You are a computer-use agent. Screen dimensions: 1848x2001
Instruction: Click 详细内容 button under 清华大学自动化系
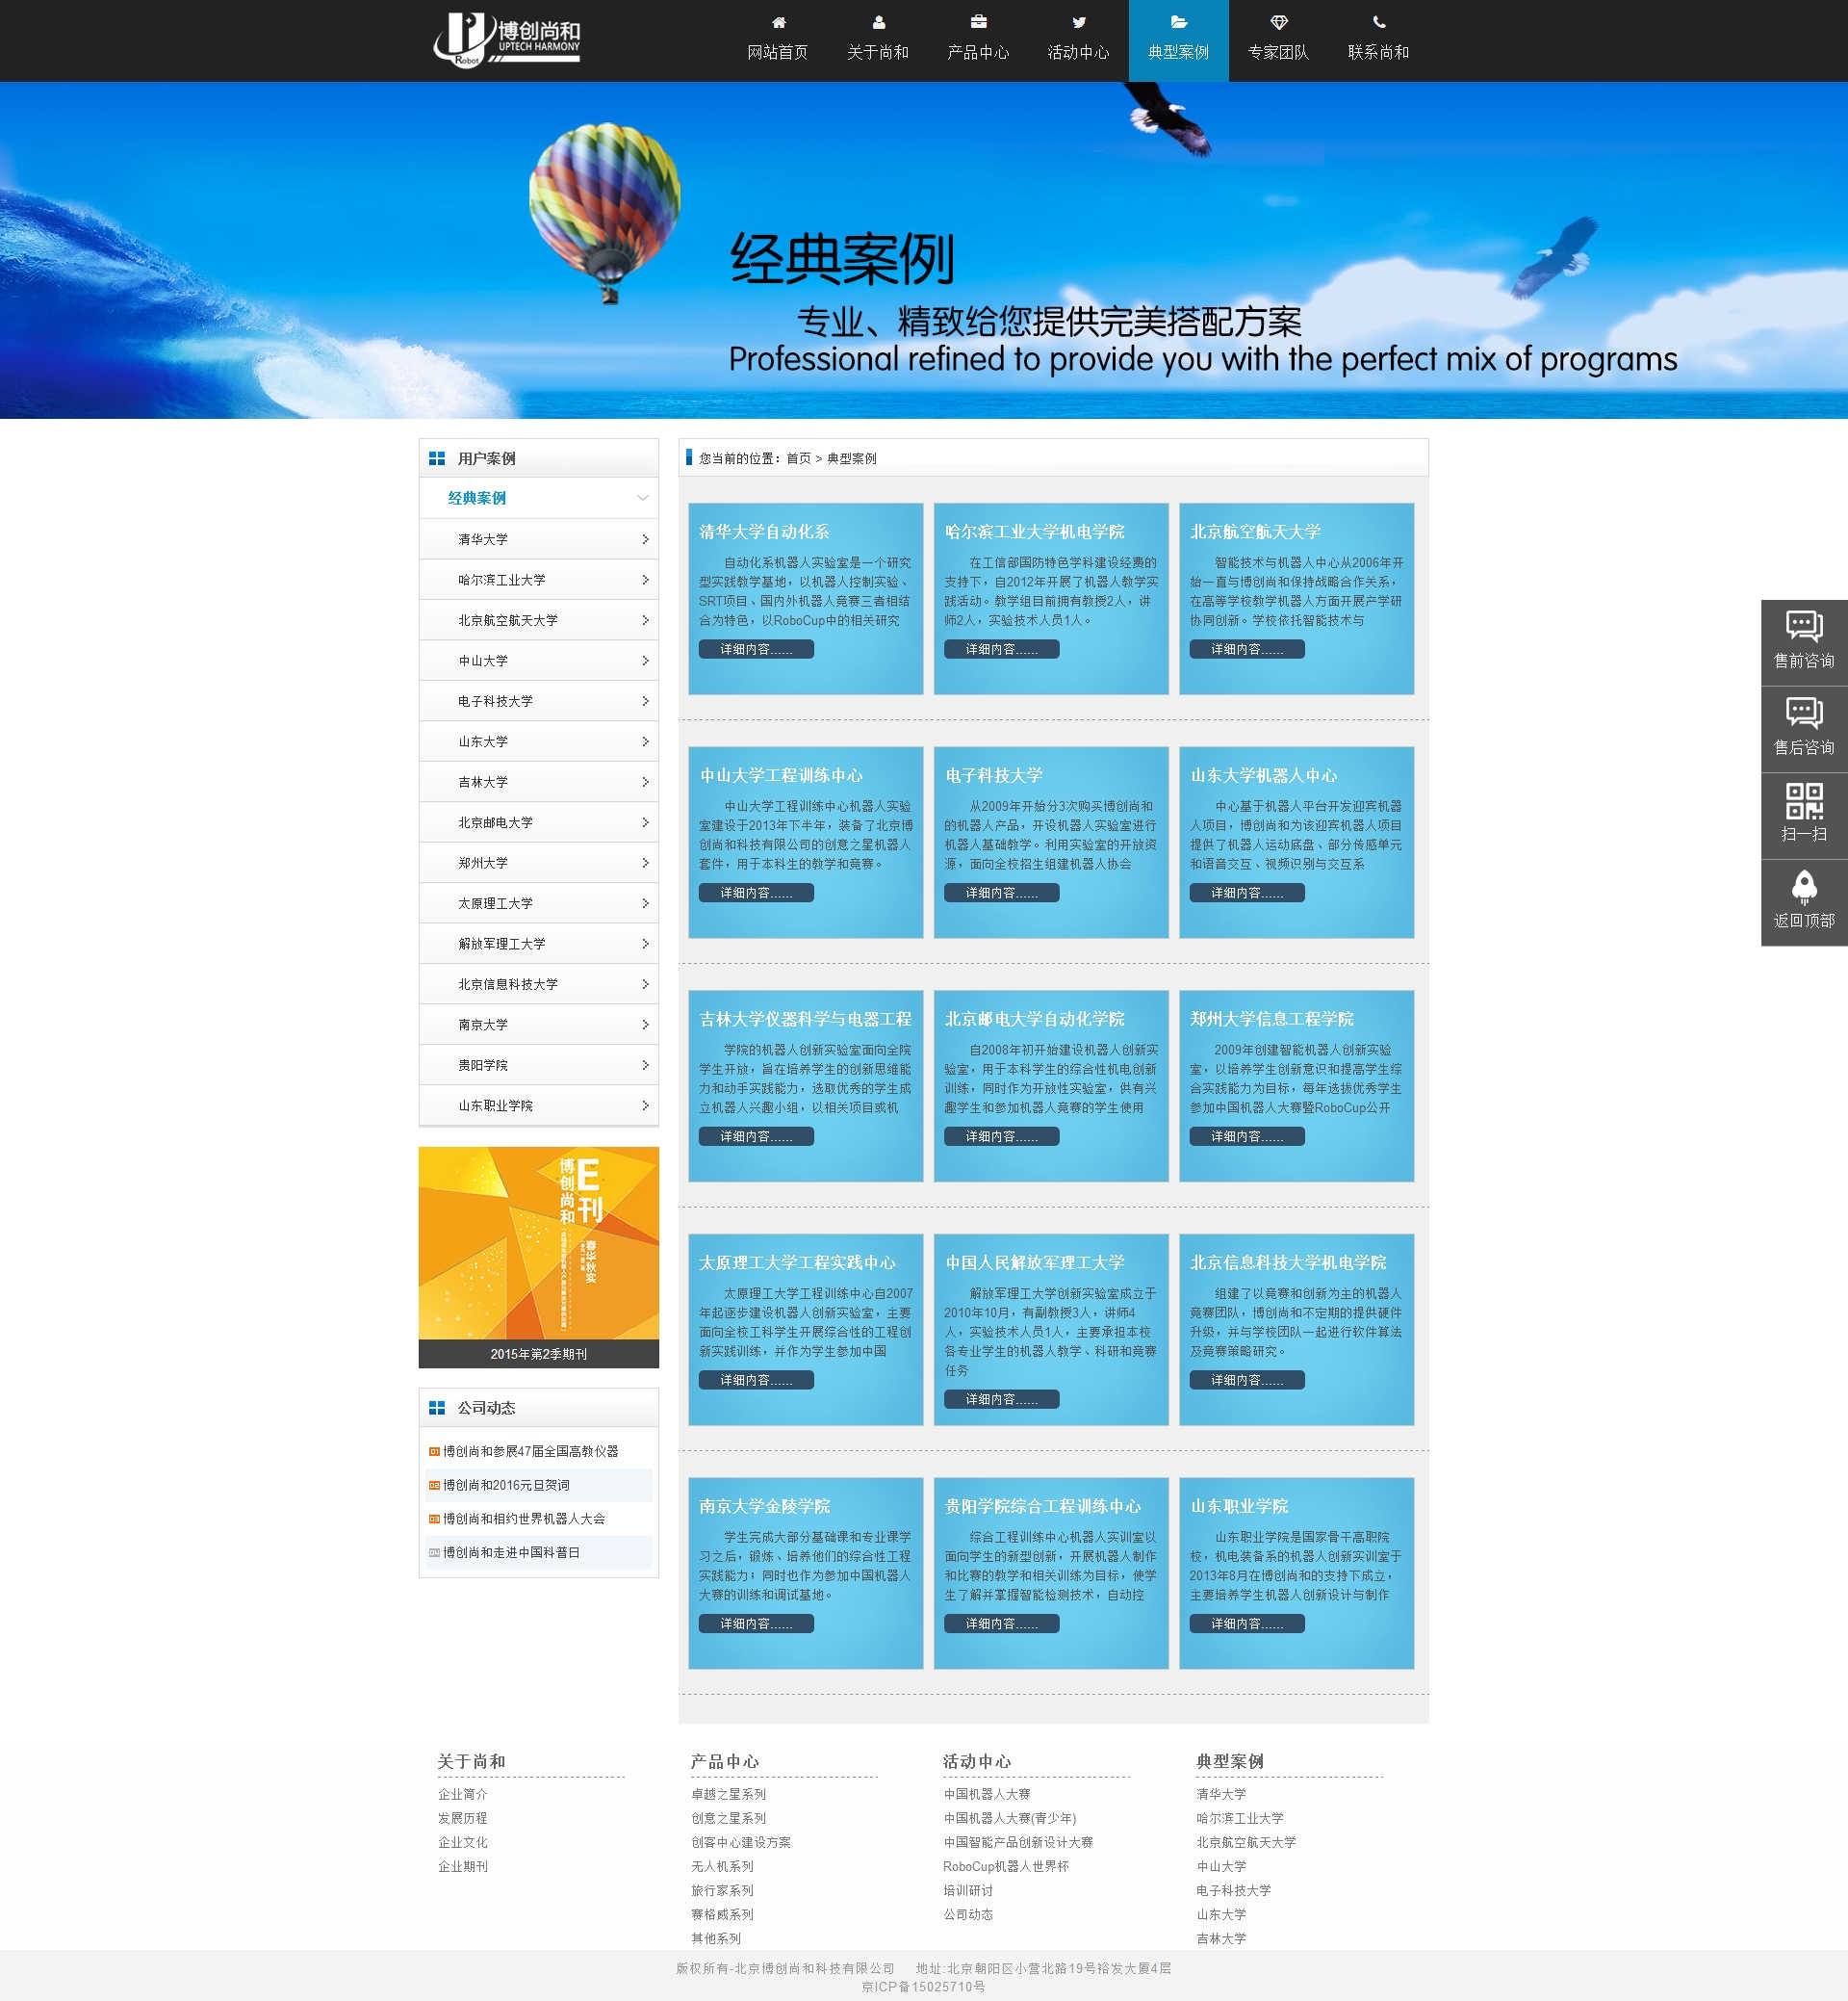tap(756, 649)
